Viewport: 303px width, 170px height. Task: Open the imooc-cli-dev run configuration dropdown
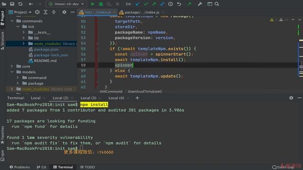coord(66,4)
